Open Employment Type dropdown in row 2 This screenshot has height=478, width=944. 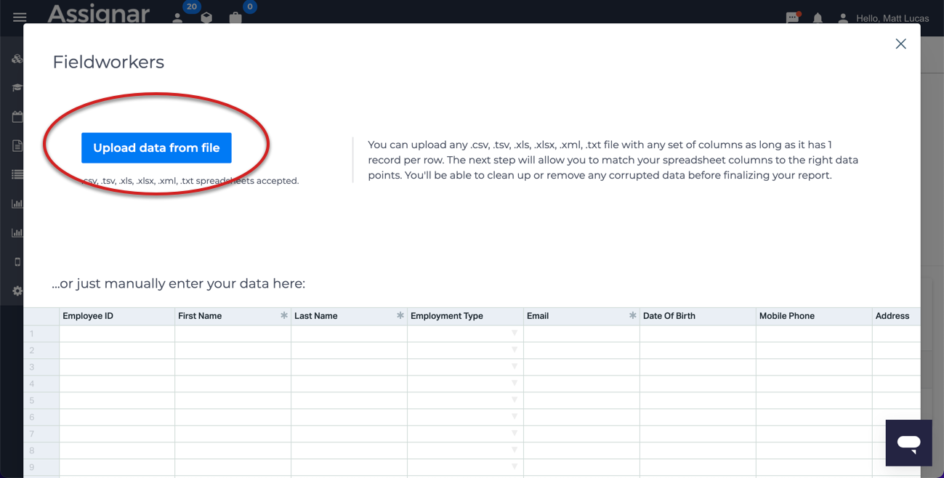coord(514,349)
